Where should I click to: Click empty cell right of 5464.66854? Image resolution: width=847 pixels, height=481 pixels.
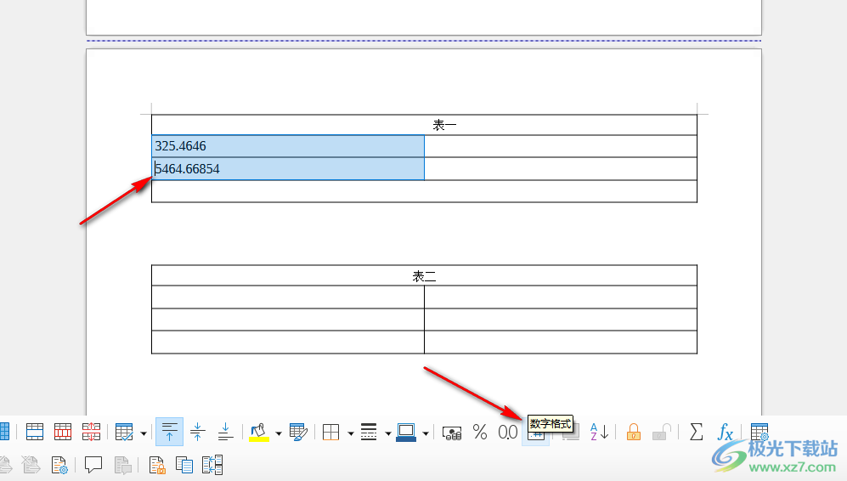(561, 168)
